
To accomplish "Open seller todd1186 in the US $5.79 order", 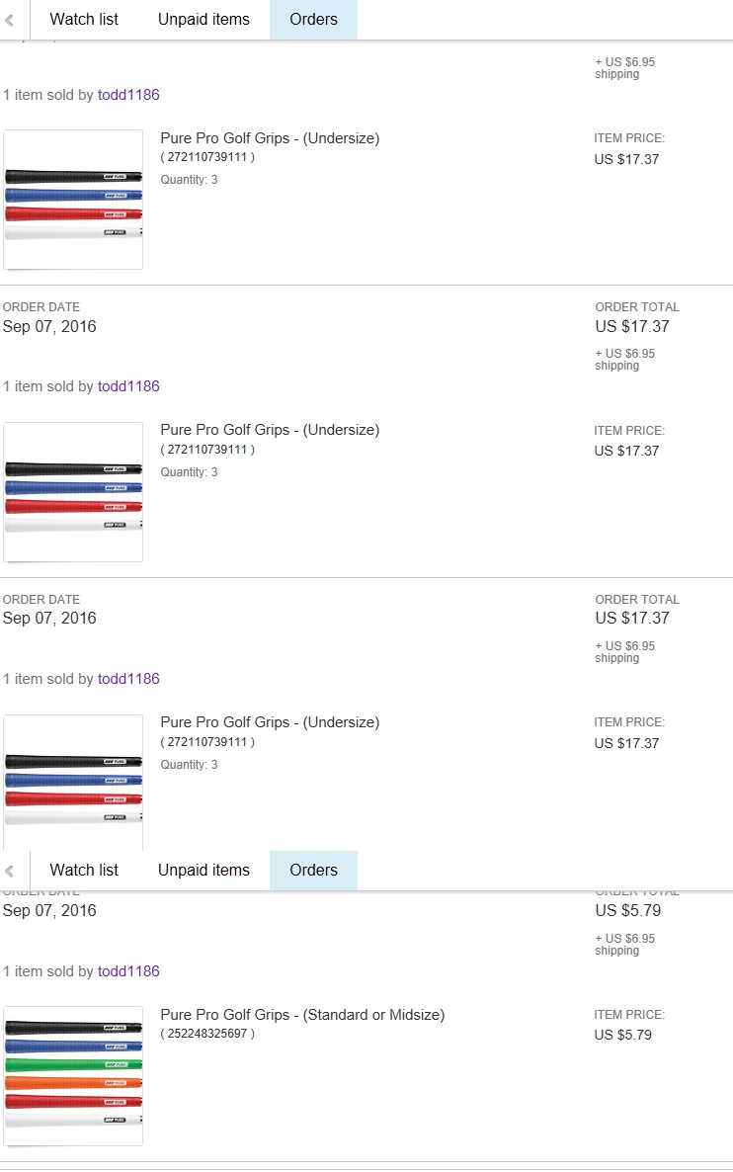I will click(x=128, y=971).
